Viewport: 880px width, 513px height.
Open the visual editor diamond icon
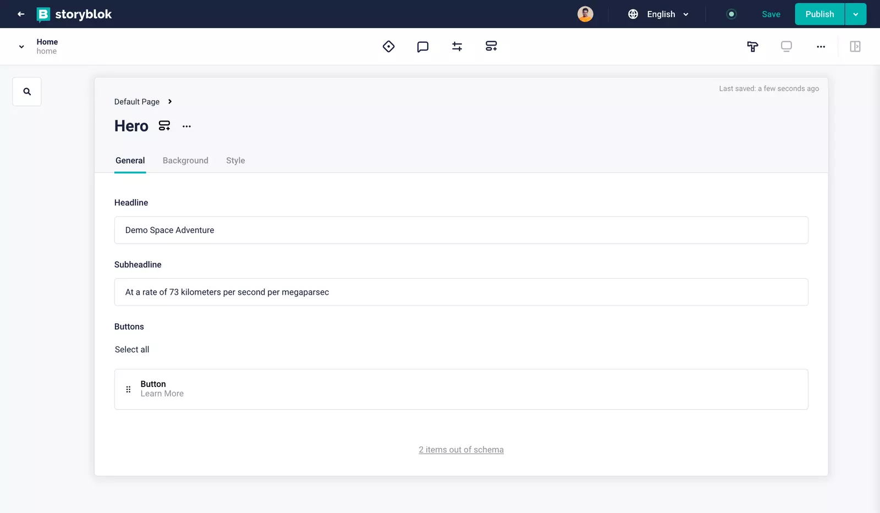pos(388,47)
